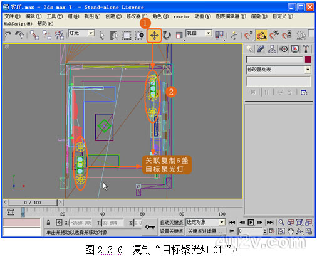Open the 工具 (Tools) menu
This screenshot has width=317, height=259.
[x=55, y=16]
